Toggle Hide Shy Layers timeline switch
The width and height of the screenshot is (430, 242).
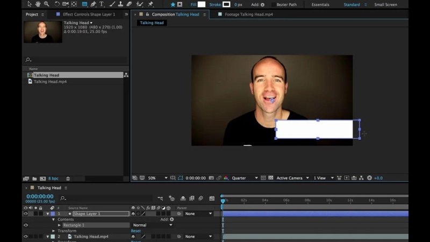tap(183, 198)
